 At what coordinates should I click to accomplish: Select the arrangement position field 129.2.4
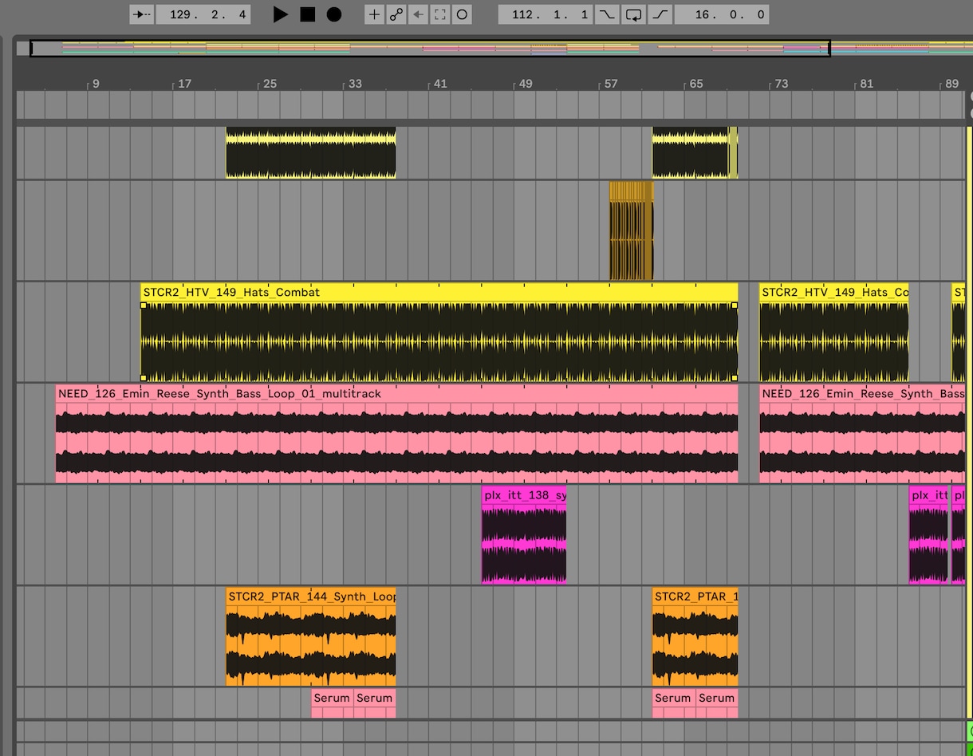click(203, 14)
